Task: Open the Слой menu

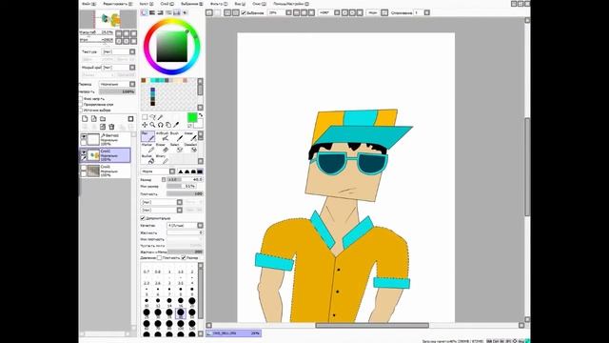Action: [167, 4]
